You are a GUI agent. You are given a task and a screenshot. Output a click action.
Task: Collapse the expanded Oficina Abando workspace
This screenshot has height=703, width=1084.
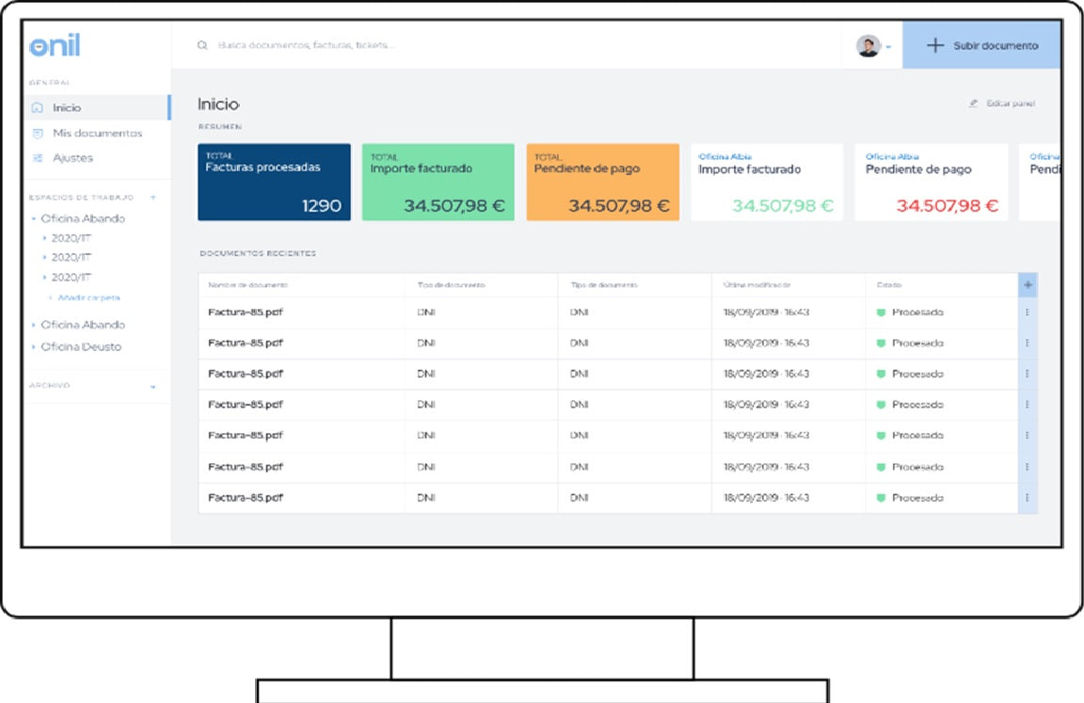(34, 219)
